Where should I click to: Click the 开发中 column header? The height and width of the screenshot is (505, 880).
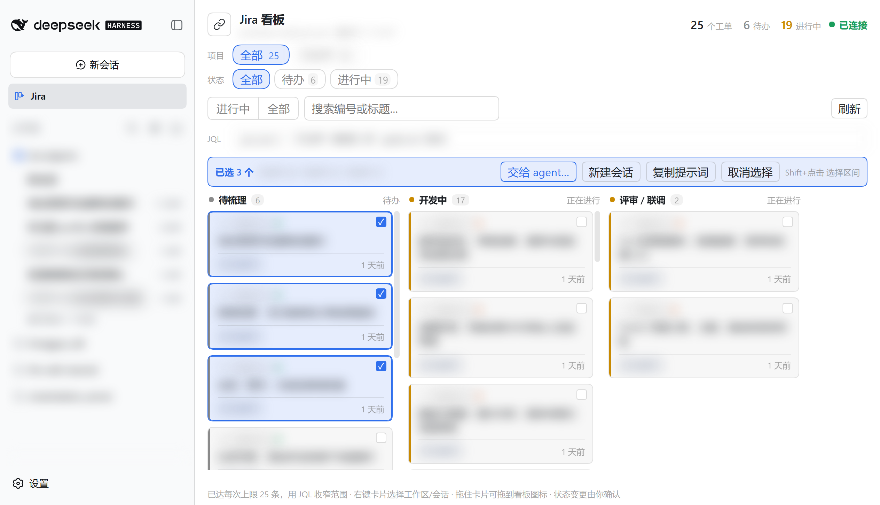pyautogui.click(x=504, y=200)
